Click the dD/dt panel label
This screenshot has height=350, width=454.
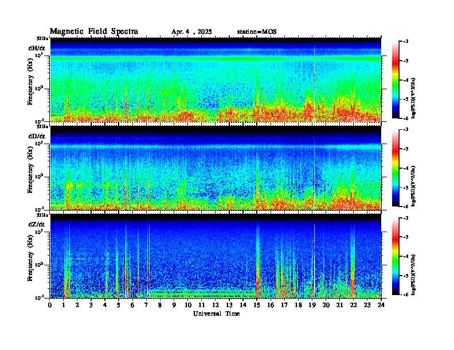pos(37,136)
